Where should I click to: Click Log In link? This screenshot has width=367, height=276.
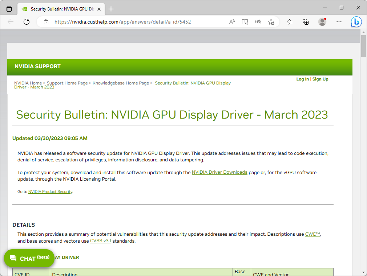(x=302, y=79)
